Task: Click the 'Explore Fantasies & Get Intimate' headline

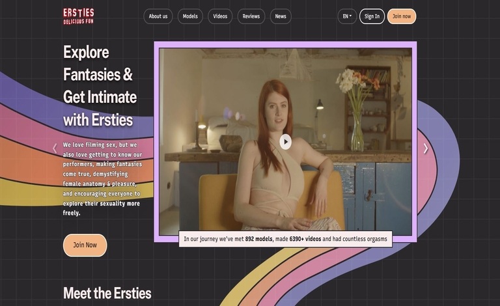Action: pyautogui.click(x=100, y=86)
